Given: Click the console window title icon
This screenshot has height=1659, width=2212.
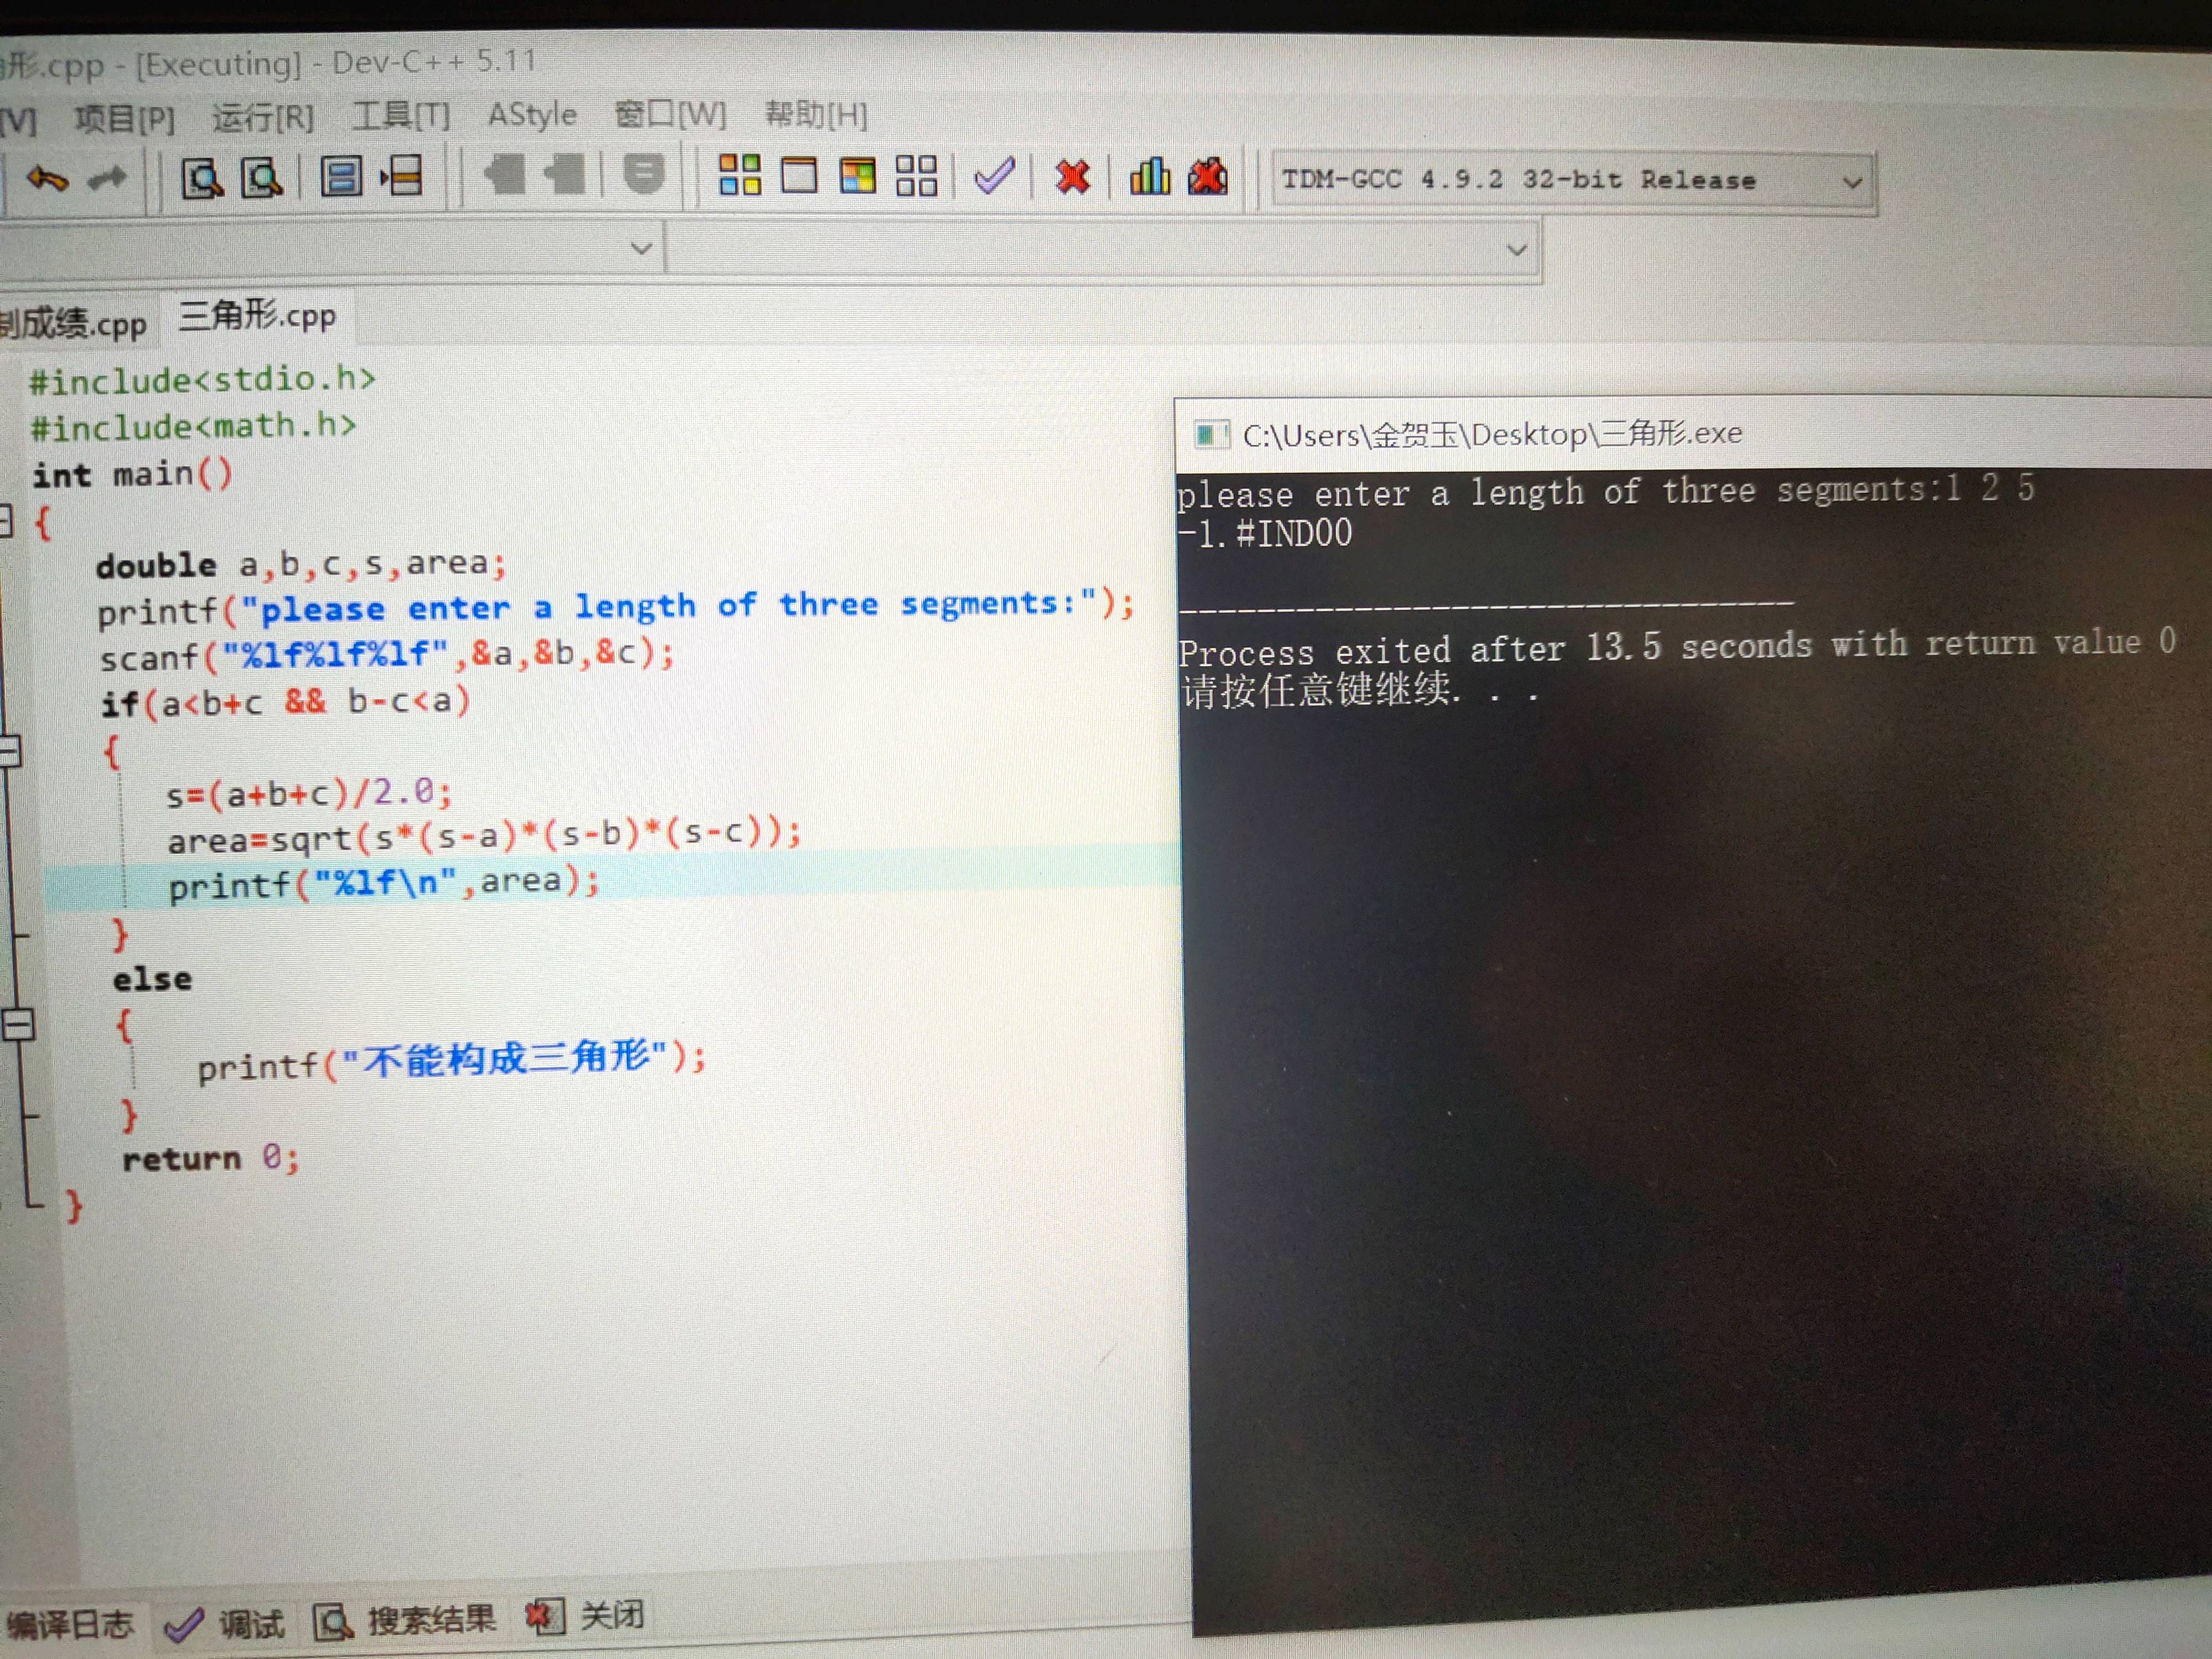Looking at the screenshot, I should (1211, 435).
